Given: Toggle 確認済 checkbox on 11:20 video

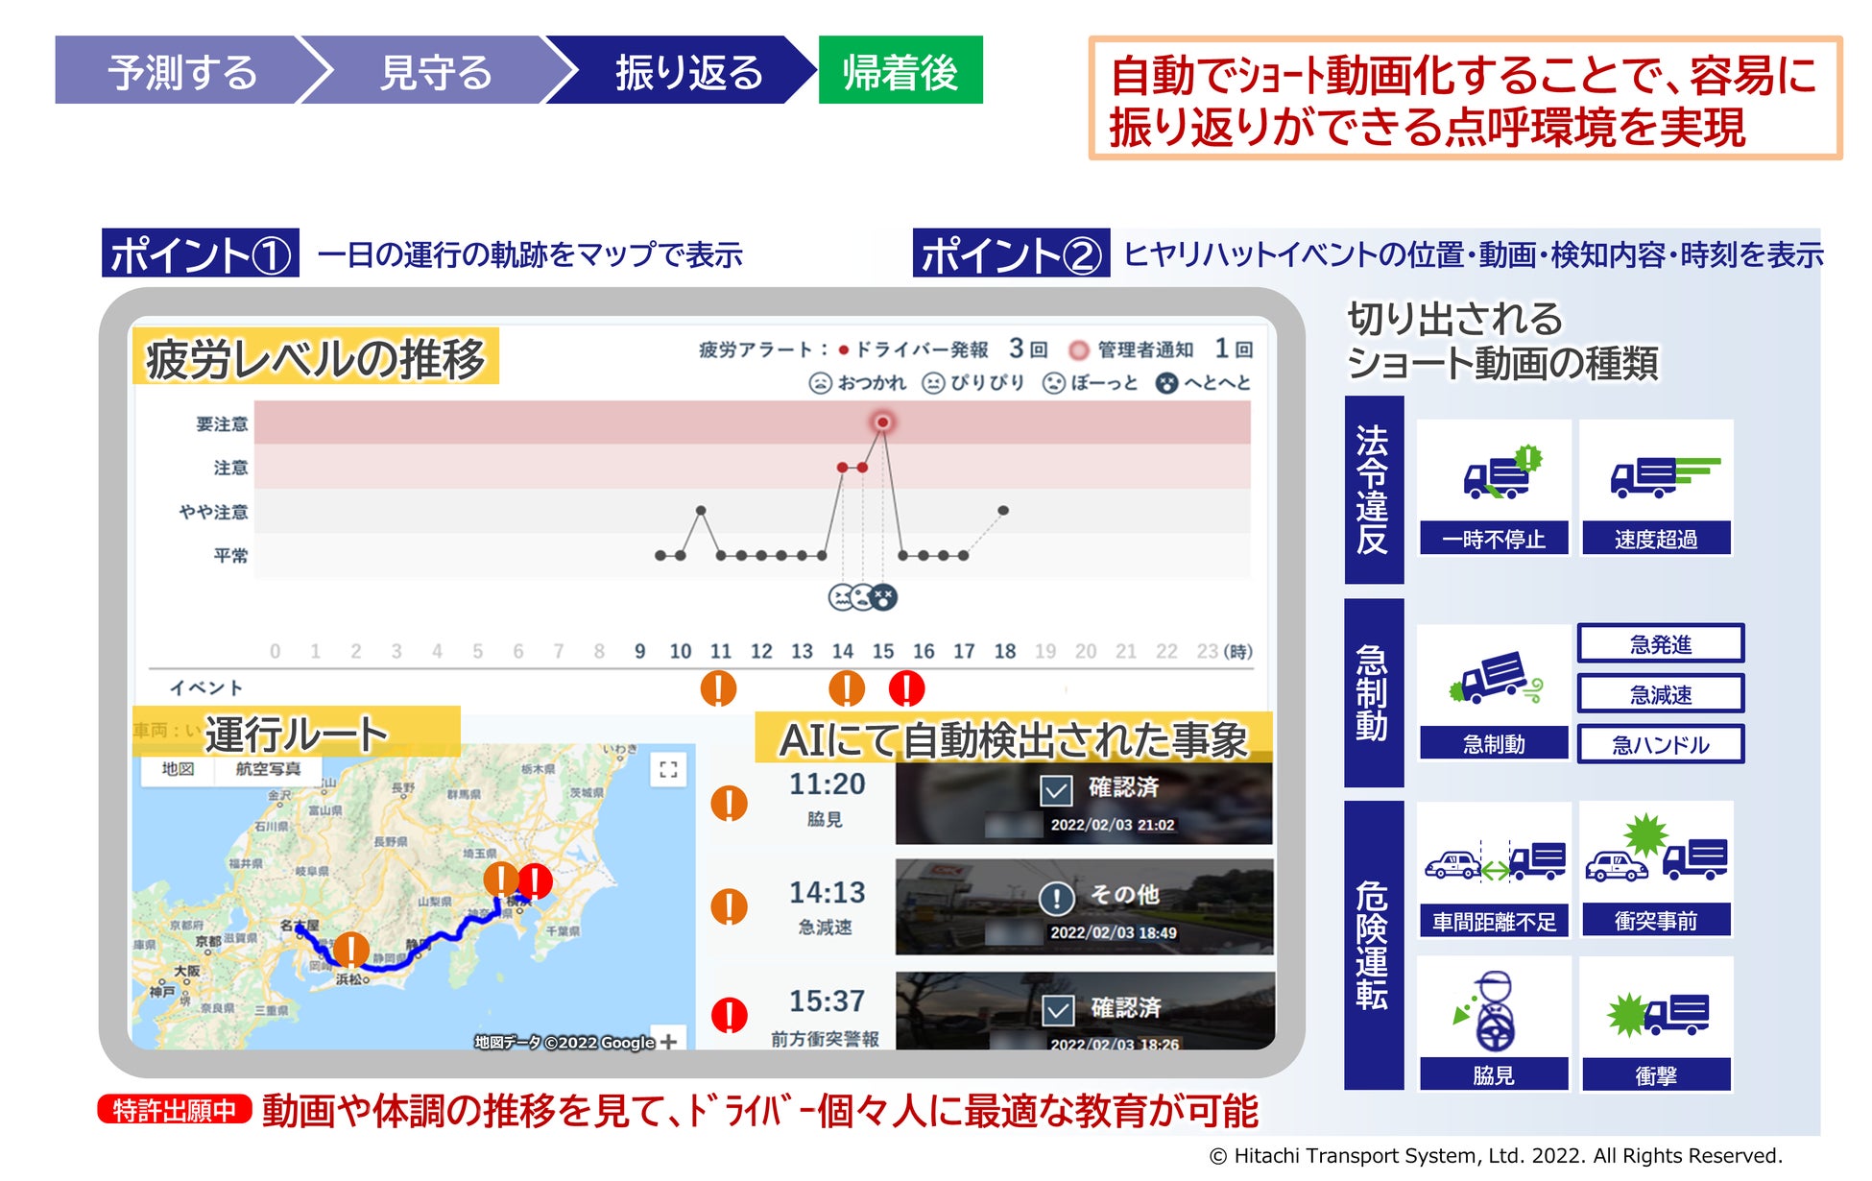Looking at the screenshot, I should click(x=1056, y=790).
